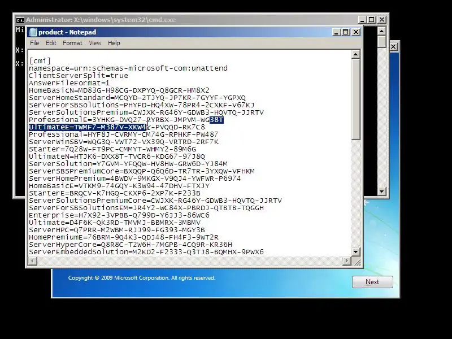Click the ServerSolutionsPremium=CWJXK key line
Viewport: 452px width, 339px height.
[x=146, y=112]
